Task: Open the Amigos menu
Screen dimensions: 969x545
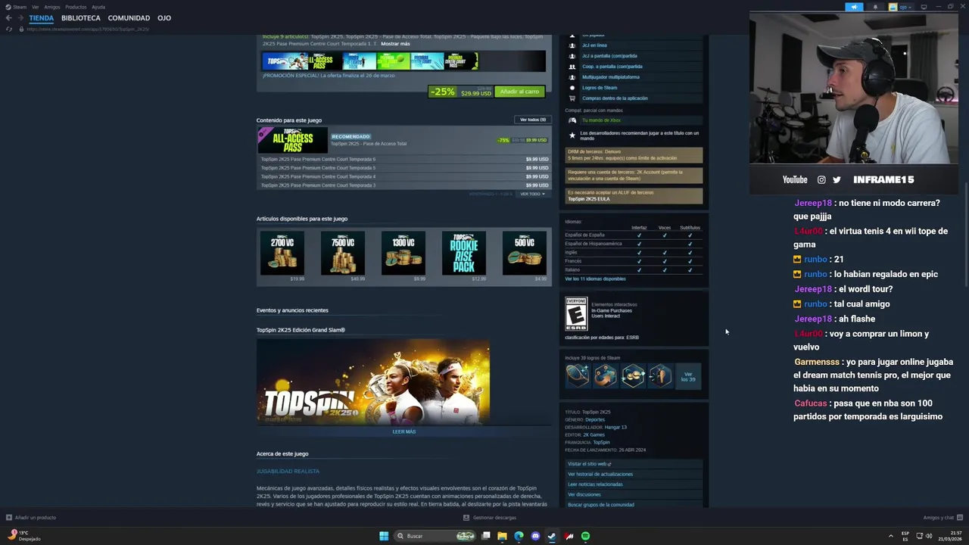Action: coord(52,7)
